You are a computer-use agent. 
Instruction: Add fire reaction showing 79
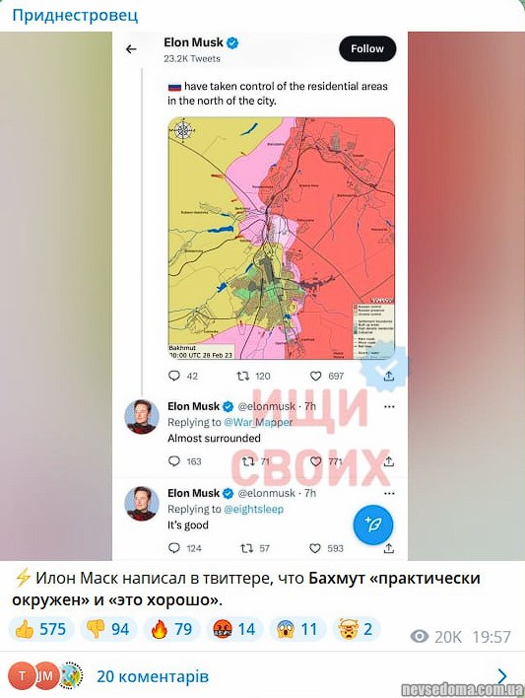pos(171,629)
